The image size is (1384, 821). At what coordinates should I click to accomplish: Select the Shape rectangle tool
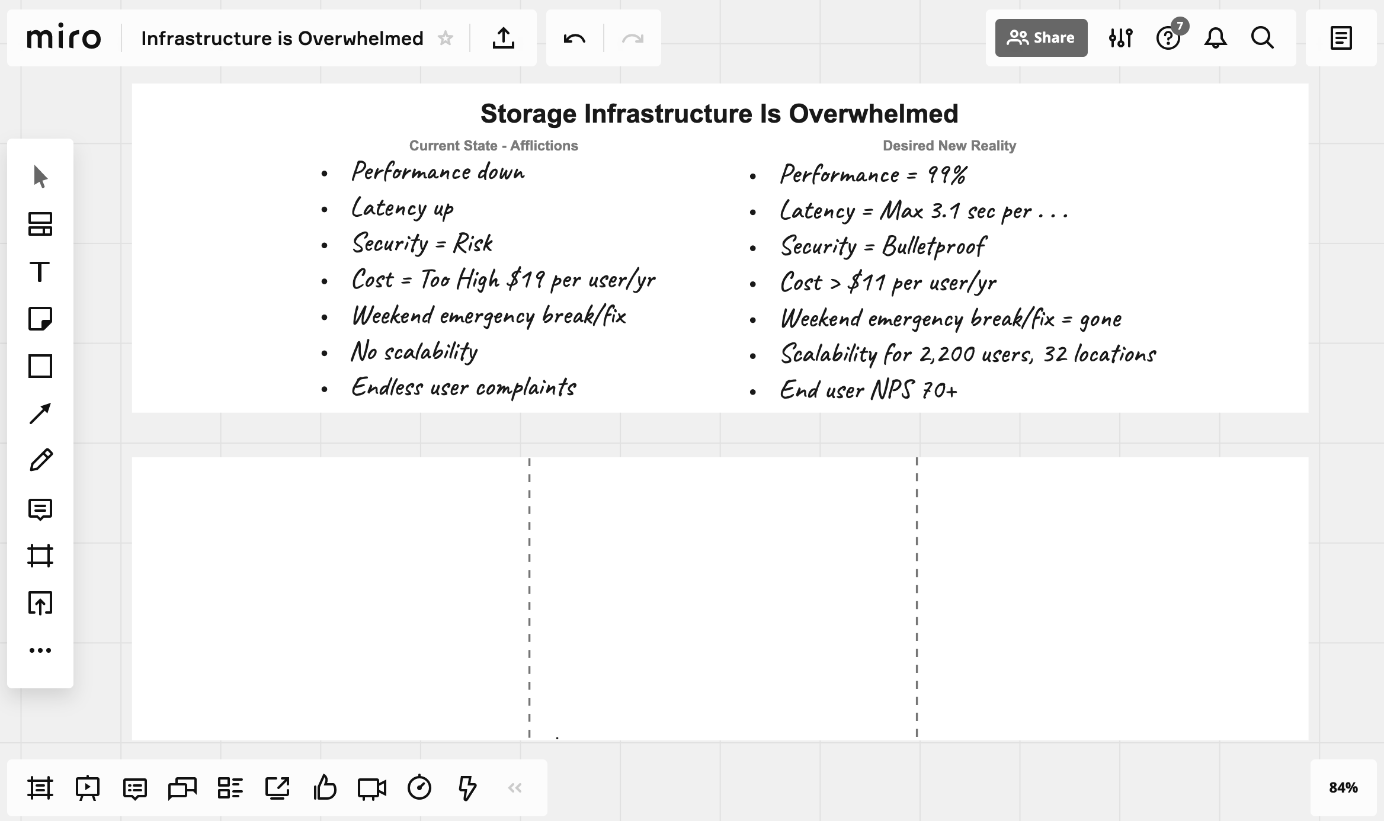(40, 366)
